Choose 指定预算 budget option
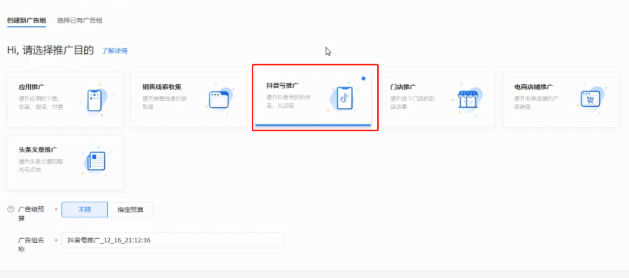 [131, 209]
